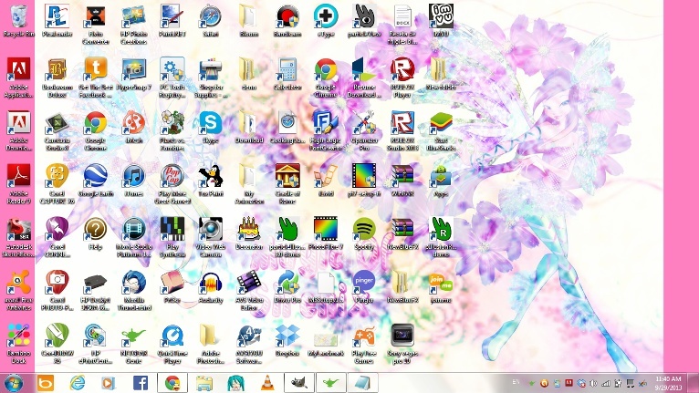Open VLC media player from taskbar
This screenshot has height=393, width=699.
(267, 383)
